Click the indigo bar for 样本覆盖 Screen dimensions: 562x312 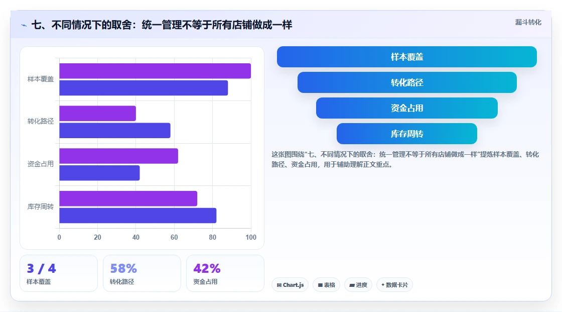click(x=144, y=88)
